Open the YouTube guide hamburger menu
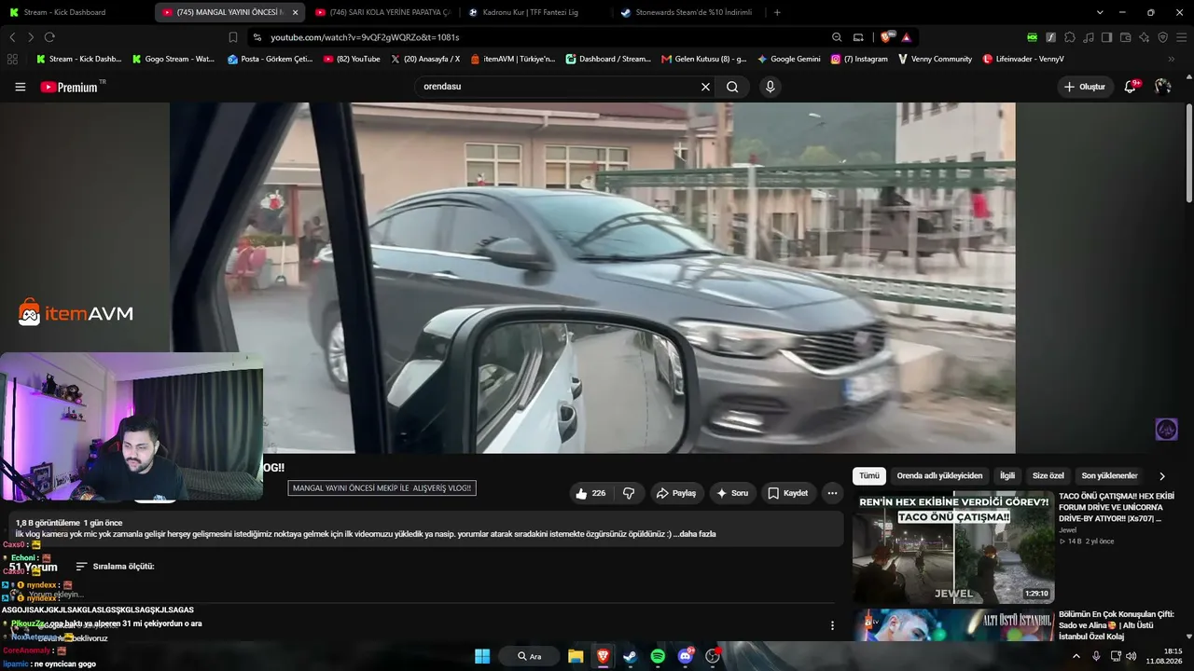 coord(21,87)
